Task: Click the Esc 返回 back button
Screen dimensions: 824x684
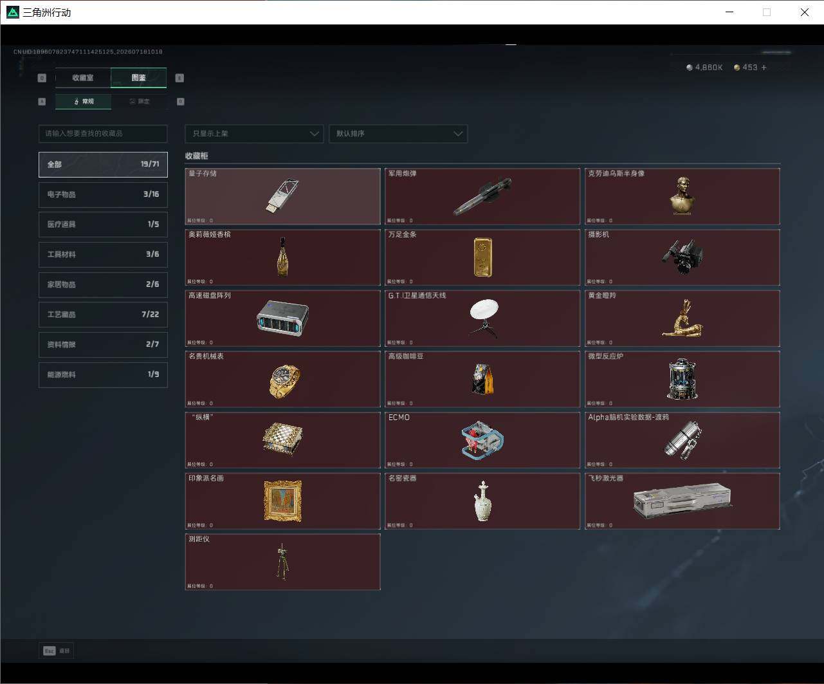Action: (57, 651)
